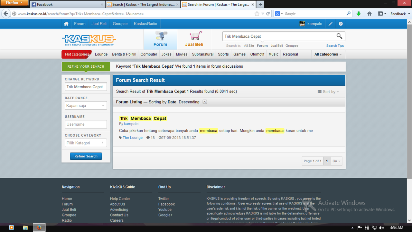Screen dimensions: 412x232
Task: Open the Date Range 'Kapan saja' dropdown
Action: coord(86,106)
